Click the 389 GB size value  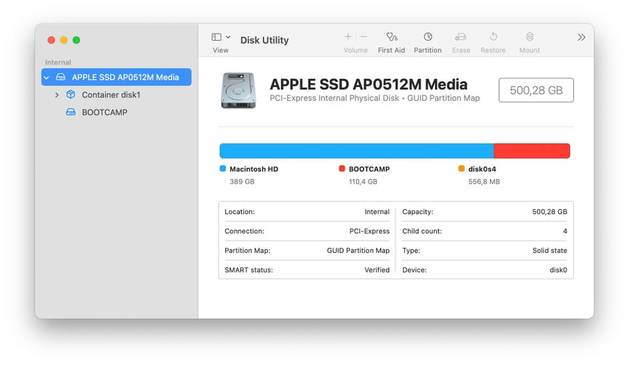(242, 182)
